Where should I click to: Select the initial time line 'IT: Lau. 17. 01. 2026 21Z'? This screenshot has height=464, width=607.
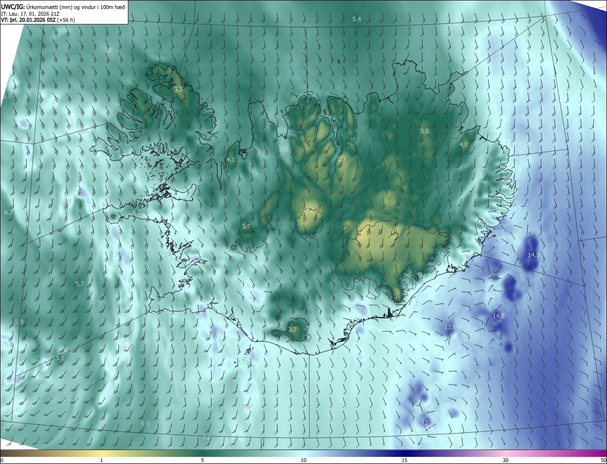pyautogui.click(x=30, y=14)
